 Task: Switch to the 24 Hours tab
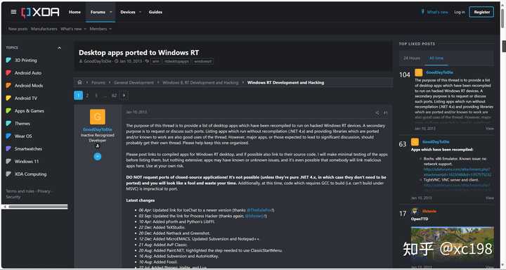click(x=412, y=58)
